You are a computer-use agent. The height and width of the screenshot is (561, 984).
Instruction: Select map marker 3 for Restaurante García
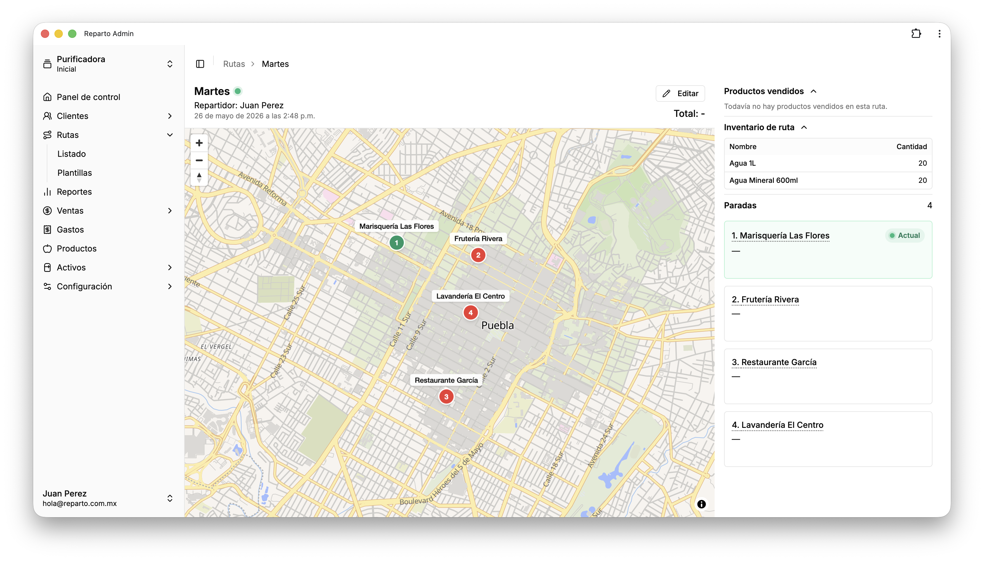coord(446,396)
